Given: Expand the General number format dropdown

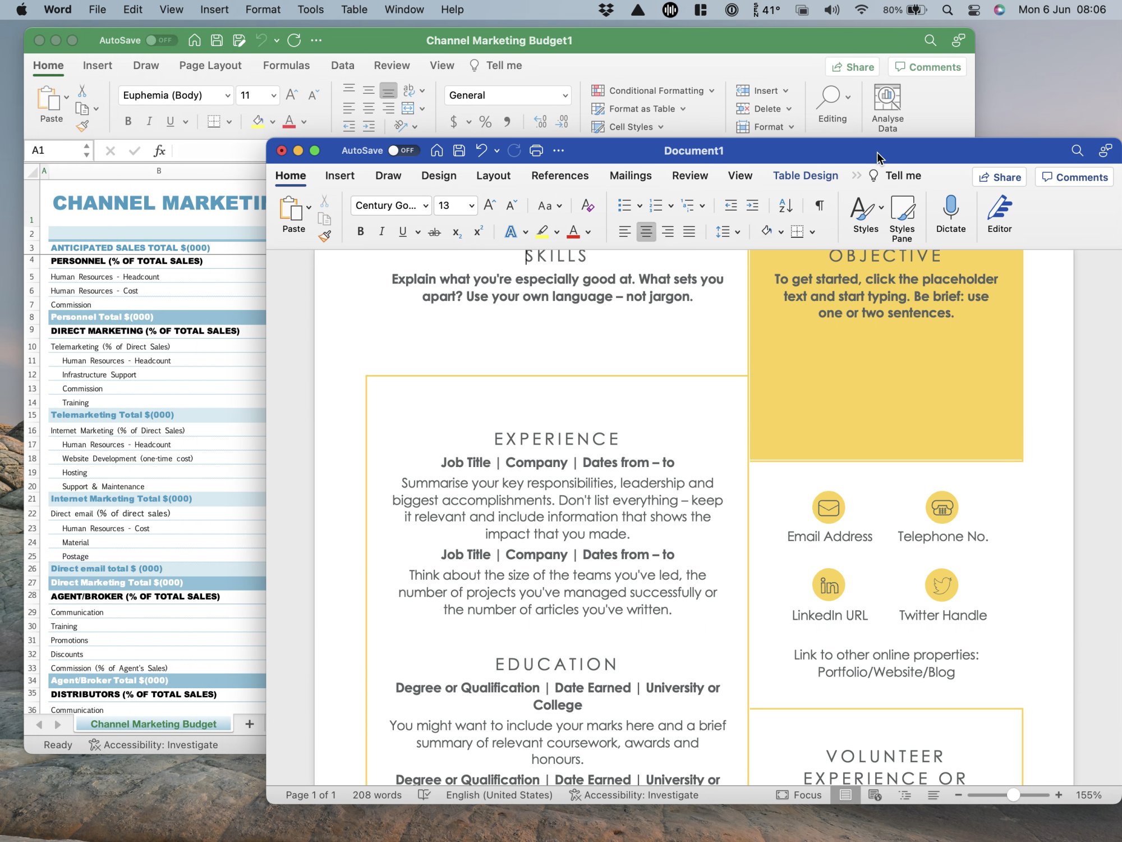Looking at the screenshot, I should click(x=564, y=95).
